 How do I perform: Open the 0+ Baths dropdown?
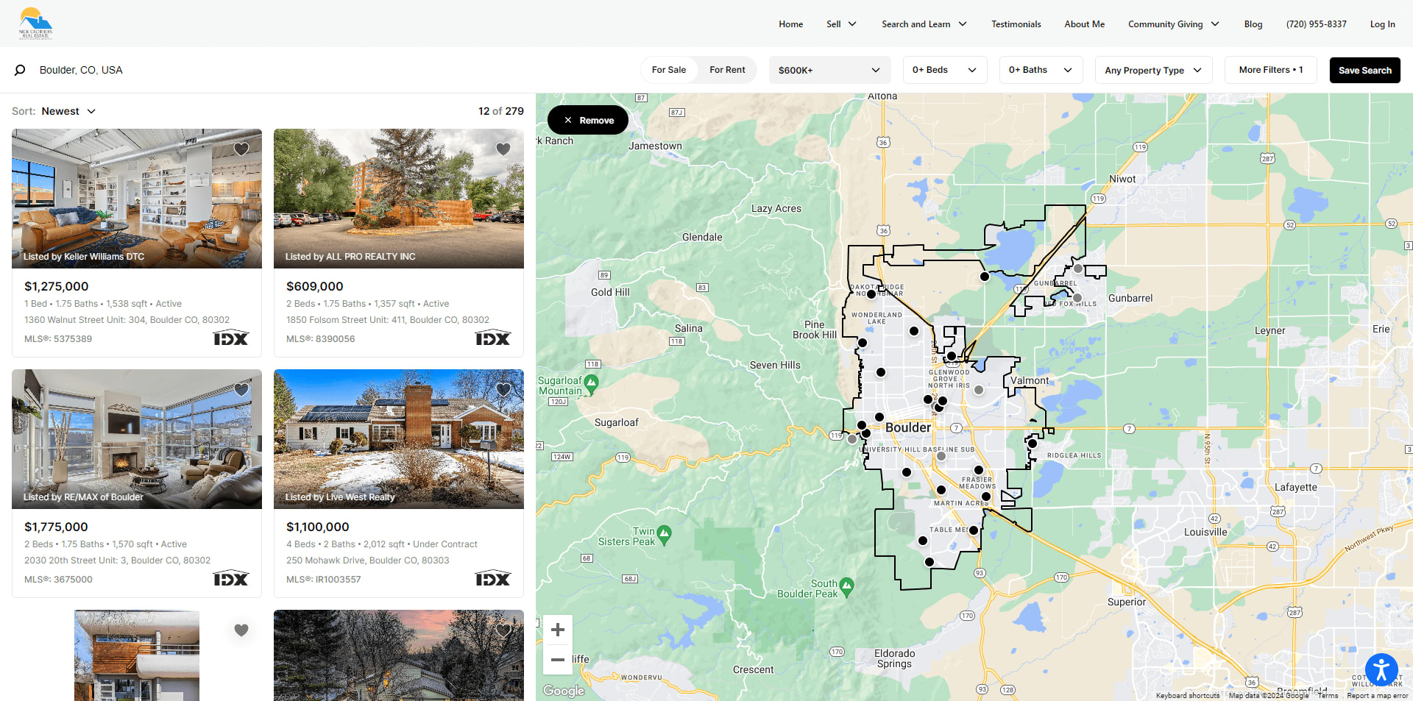[1041, 70]
